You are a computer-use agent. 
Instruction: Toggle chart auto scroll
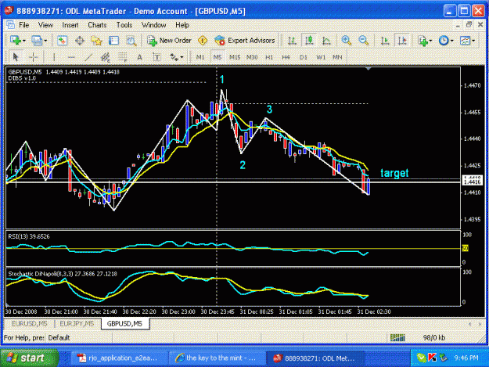pos(385,40)
